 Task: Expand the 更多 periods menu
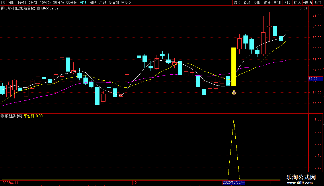[x=126, y=3]
